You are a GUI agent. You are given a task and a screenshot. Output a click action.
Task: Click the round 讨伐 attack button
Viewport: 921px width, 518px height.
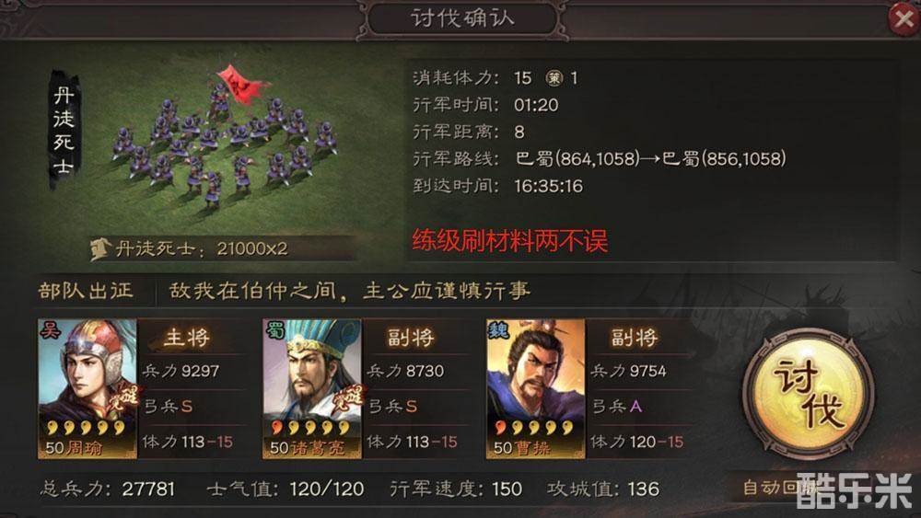809,394
